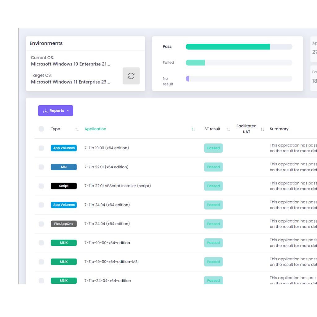Tick the 7-Zip 22.01 VBScript Installer checkbox

[41, 186]
